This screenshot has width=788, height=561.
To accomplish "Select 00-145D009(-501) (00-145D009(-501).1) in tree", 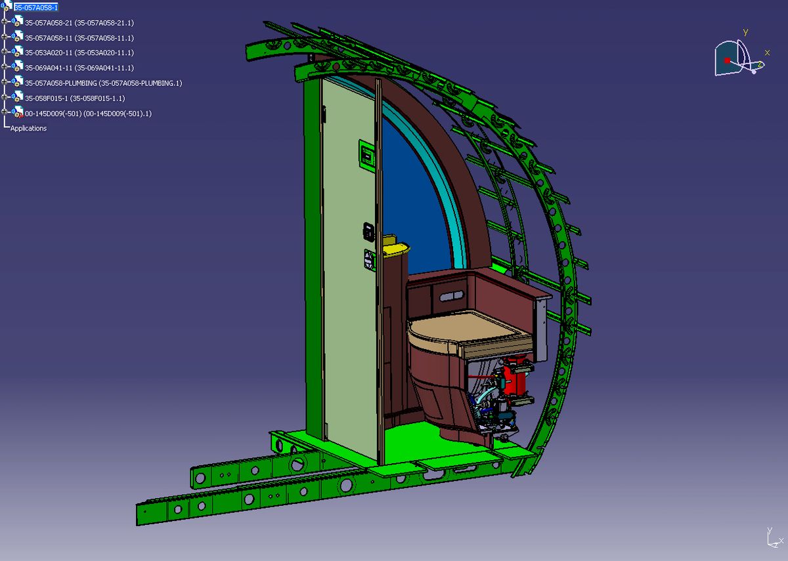I will point(89,114).
